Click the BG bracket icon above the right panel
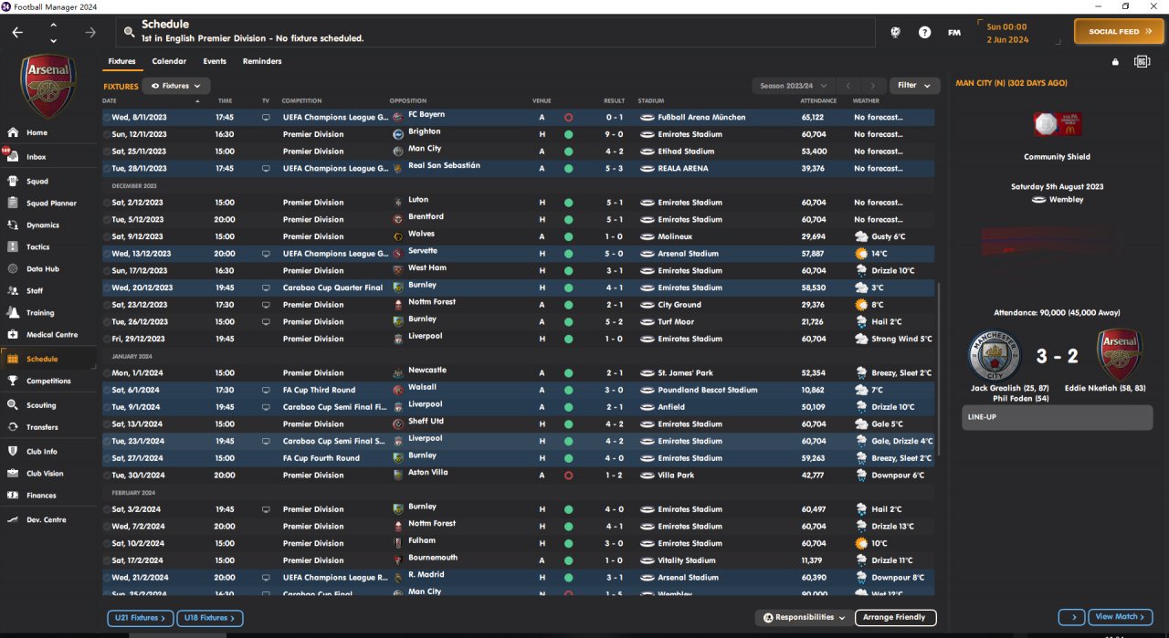 point(1142,62)
